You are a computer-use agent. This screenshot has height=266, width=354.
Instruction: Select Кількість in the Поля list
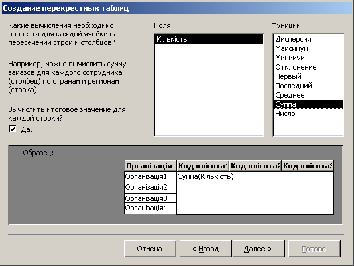click(209, 39)
